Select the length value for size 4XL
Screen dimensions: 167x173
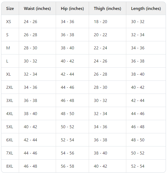pos(138,114)
